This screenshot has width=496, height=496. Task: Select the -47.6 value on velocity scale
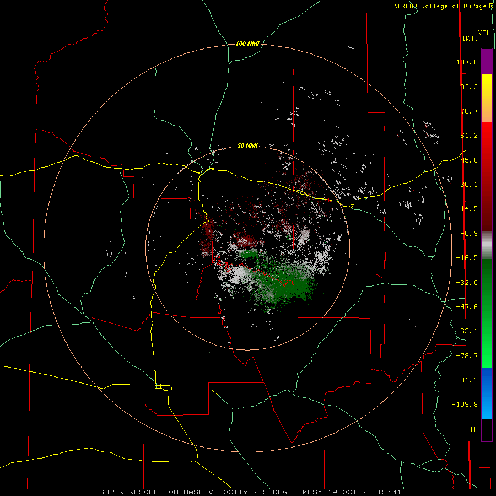[467, 307]
